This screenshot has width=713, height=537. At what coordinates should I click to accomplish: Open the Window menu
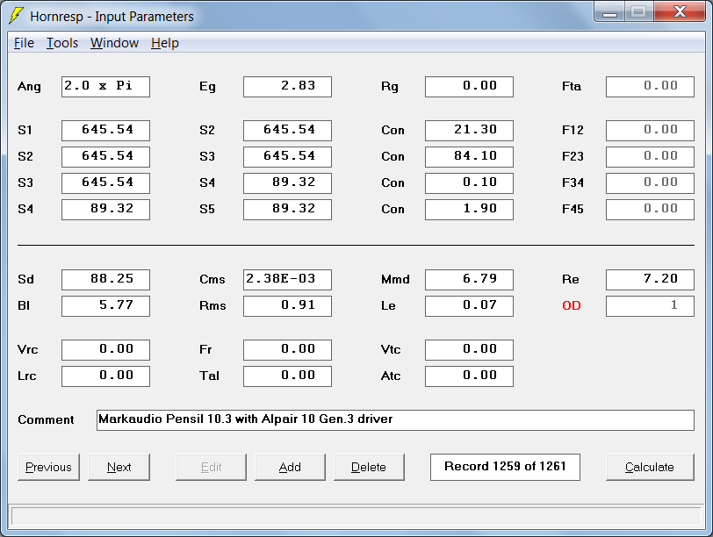pyautogui.click(x=114, y=43)
